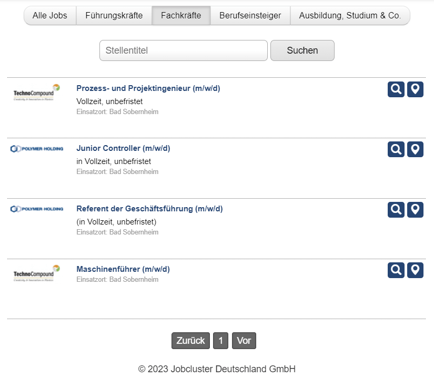434x378 pixels.
Task: Open Maschinenführer (m/w/d) job title link
Action: 123,269
